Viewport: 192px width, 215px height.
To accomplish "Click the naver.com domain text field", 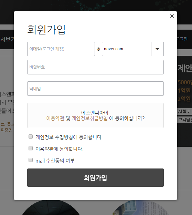I will (127, 49).
